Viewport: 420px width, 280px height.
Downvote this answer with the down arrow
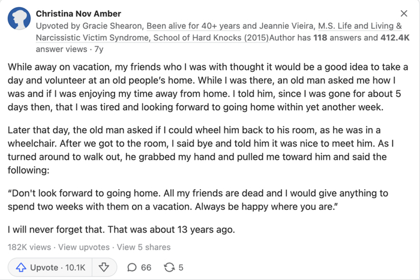(x=103, y=267)
